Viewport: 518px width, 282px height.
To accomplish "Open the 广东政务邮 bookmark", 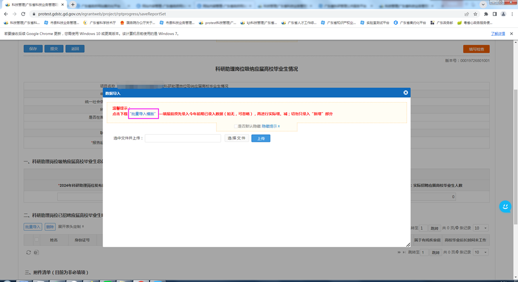I will coord(441,23).
